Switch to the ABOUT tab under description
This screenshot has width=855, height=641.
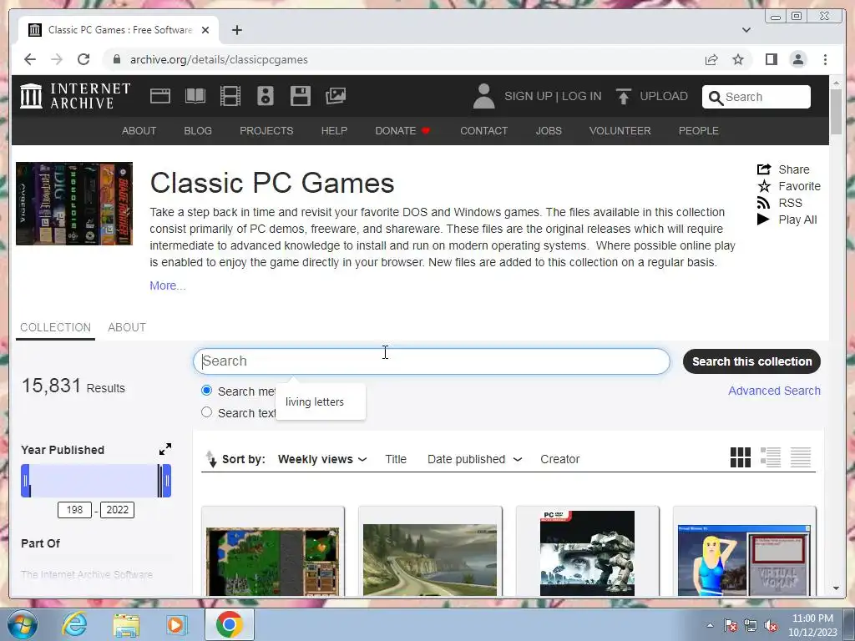click(x=127, y=327)
